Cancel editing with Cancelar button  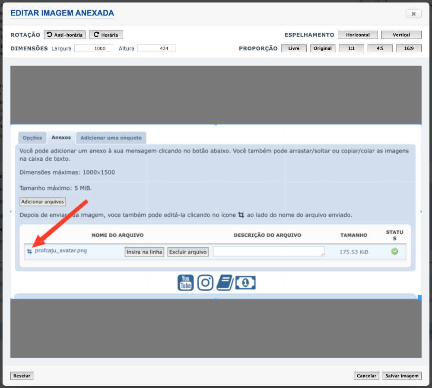tap(366, 376)
